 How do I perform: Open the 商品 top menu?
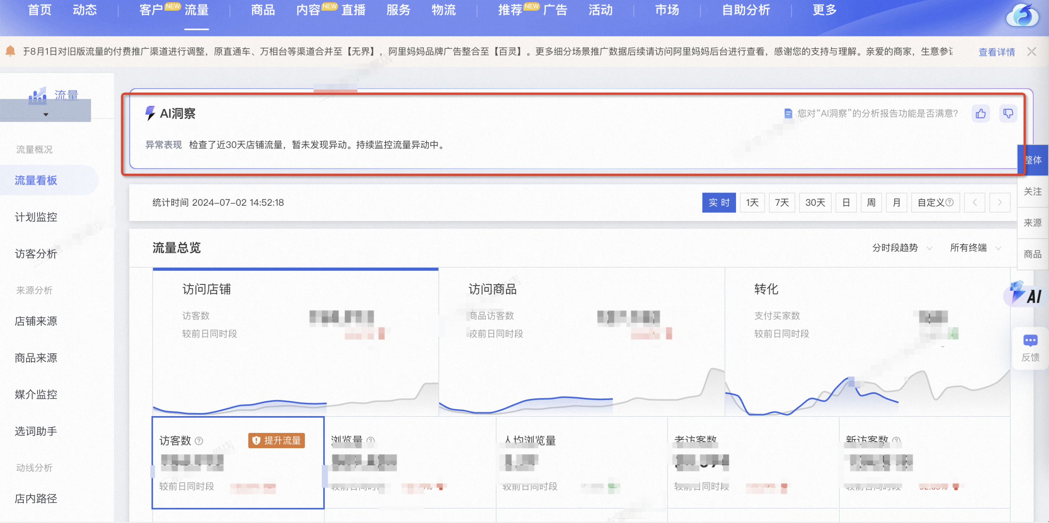click(263, 10)
